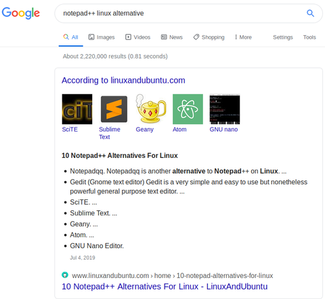
Task: Click the linuxandubuntu.com site favicon
Action: coord(65,275)
